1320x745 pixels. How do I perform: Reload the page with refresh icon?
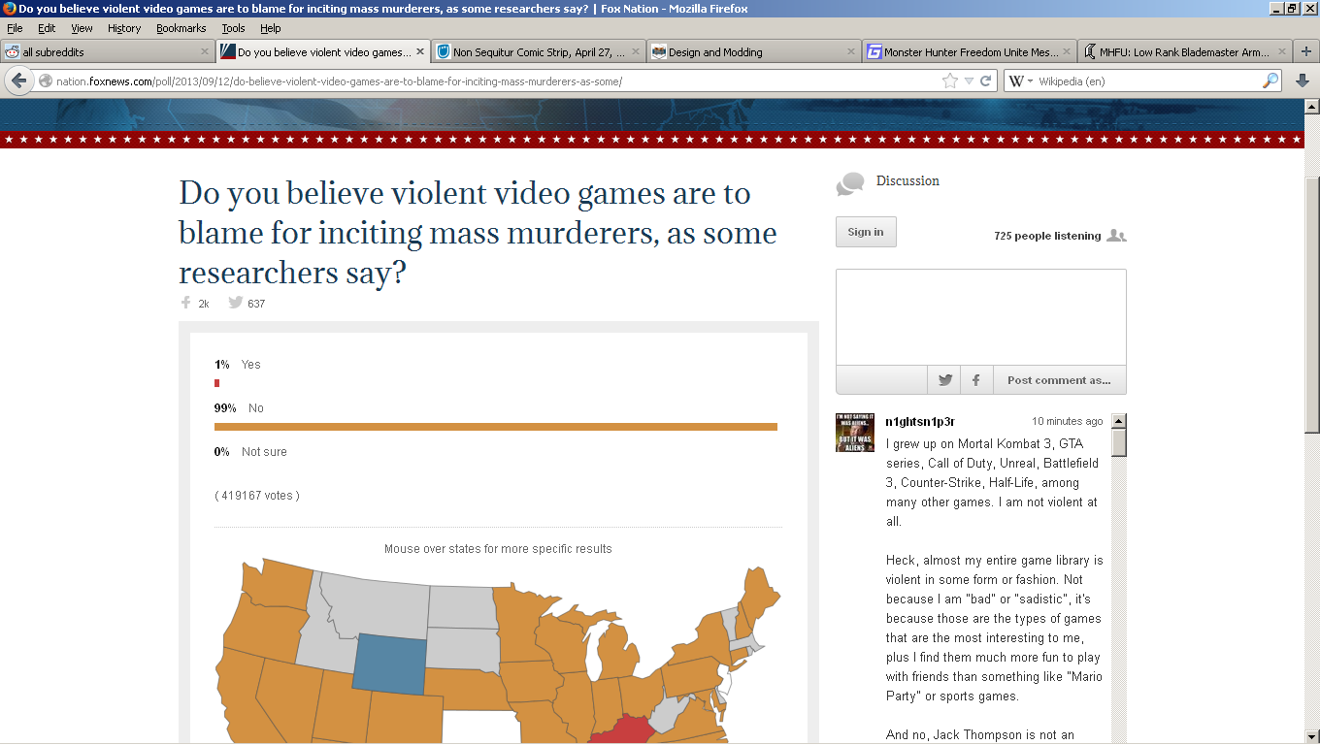(x=985, y=81)
